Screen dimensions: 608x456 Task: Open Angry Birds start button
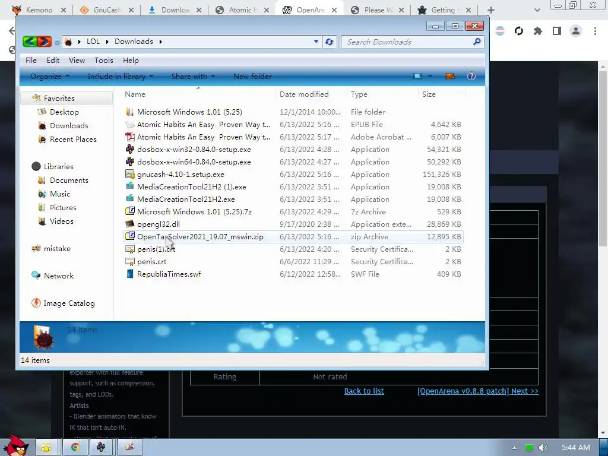pyautogui.click(x=15, y=445)
